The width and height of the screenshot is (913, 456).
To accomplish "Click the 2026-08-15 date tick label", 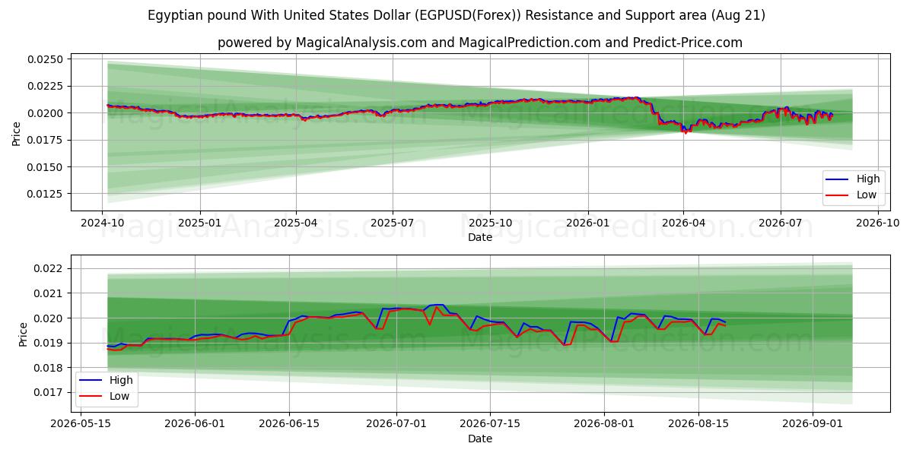I will 698,425.
